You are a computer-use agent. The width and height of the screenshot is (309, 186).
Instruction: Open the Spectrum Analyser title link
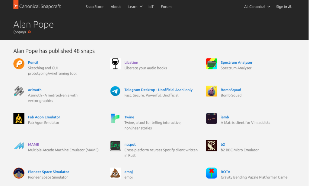click(237, 63)
